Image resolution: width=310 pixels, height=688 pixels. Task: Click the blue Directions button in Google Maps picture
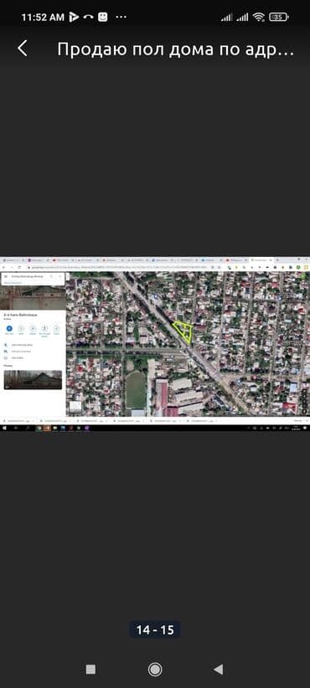point(9,328)
